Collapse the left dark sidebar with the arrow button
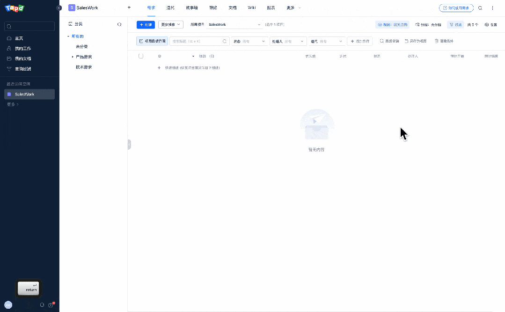Image resolution: width=505 pixels, height=312 pixels. 59,8
